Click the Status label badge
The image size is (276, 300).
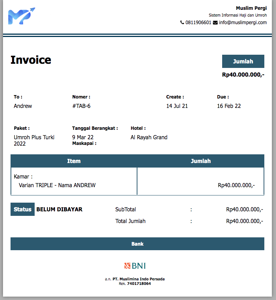coord(23,209)
